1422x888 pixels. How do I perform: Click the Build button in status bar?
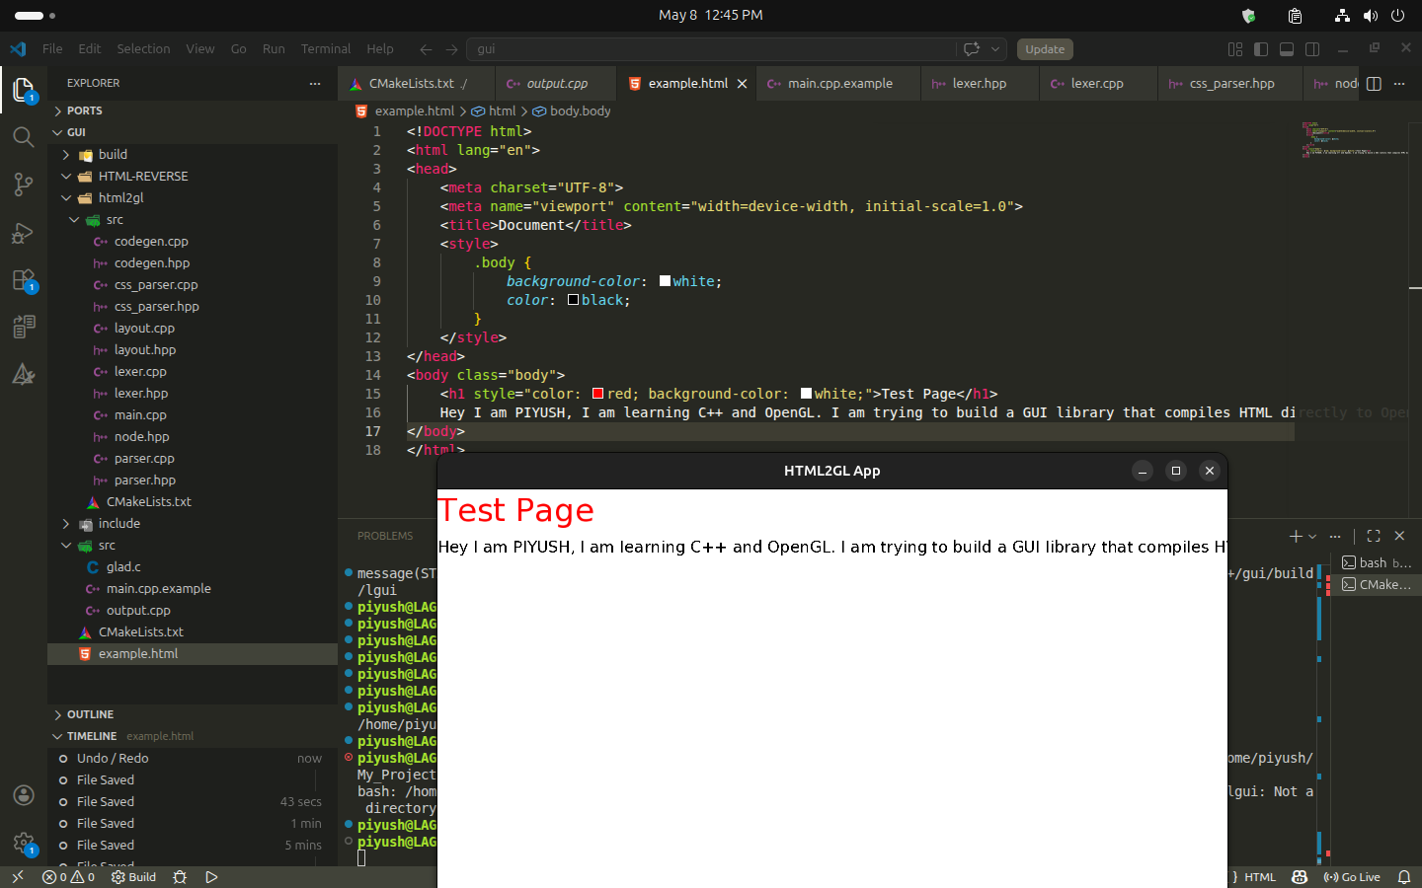tap(133, 877)
